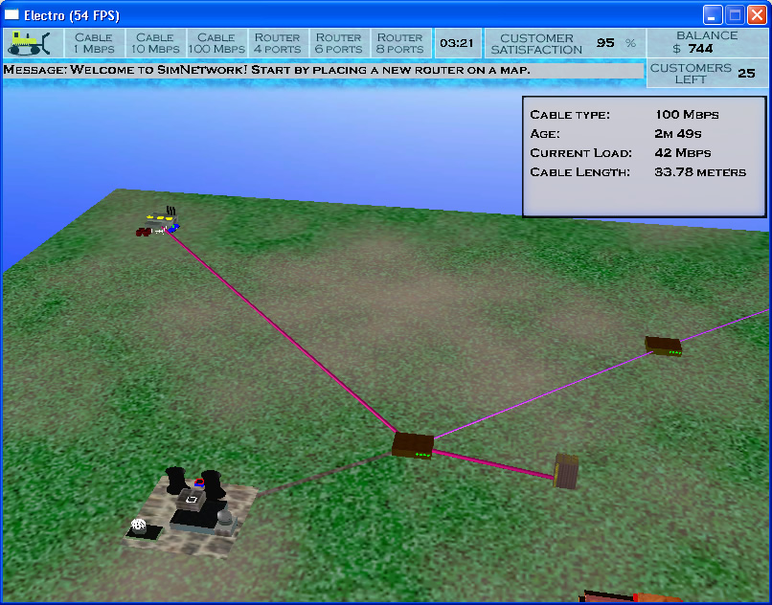The width and height of the screenshot is (772, 605).
Task: Pick the Router 8 ports tool
Action: [x=400, y=43]
